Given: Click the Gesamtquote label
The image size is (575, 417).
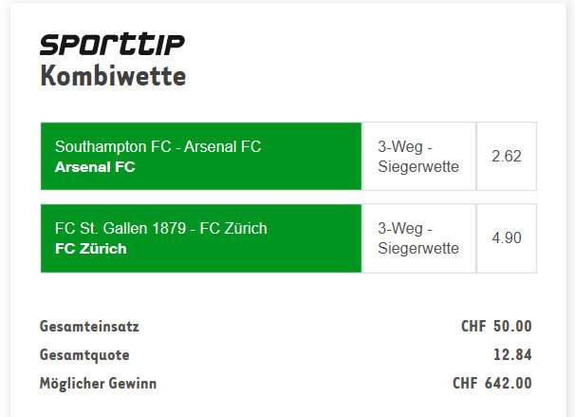Looking at the screenshot, I should (84, 355).
